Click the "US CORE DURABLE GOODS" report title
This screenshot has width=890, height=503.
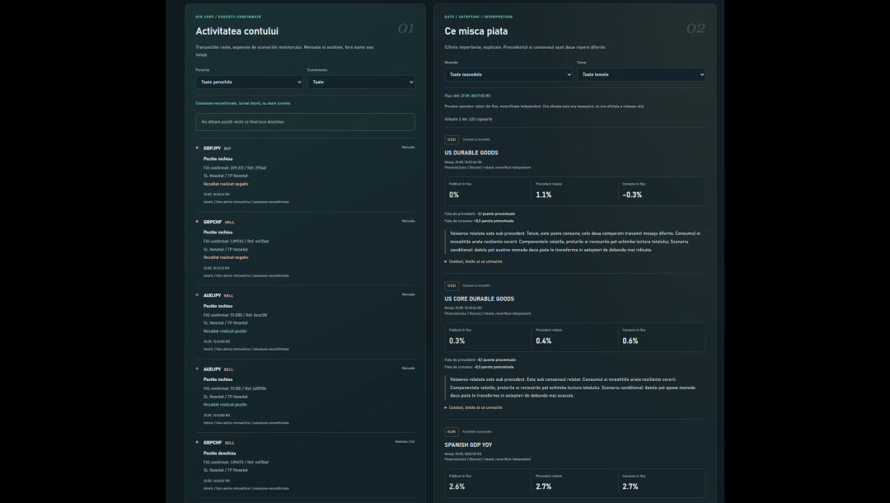tap(479, 299)
